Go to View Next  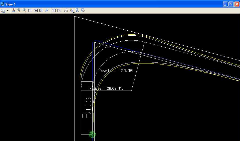(59, 11)
